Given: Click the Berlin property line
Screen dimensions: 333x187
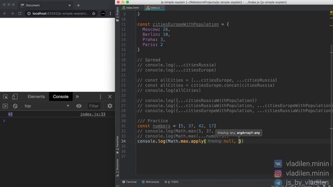Looking at the screenshot, I should 156,35.
